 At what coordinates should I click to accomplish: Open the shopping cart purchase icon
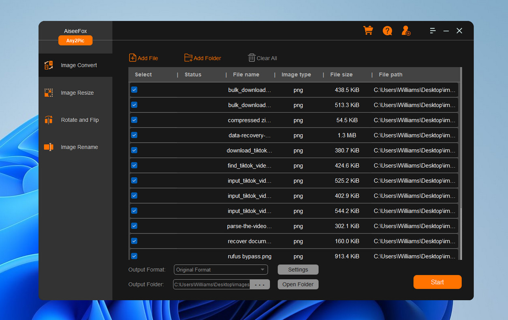click(x=368, y=31)
